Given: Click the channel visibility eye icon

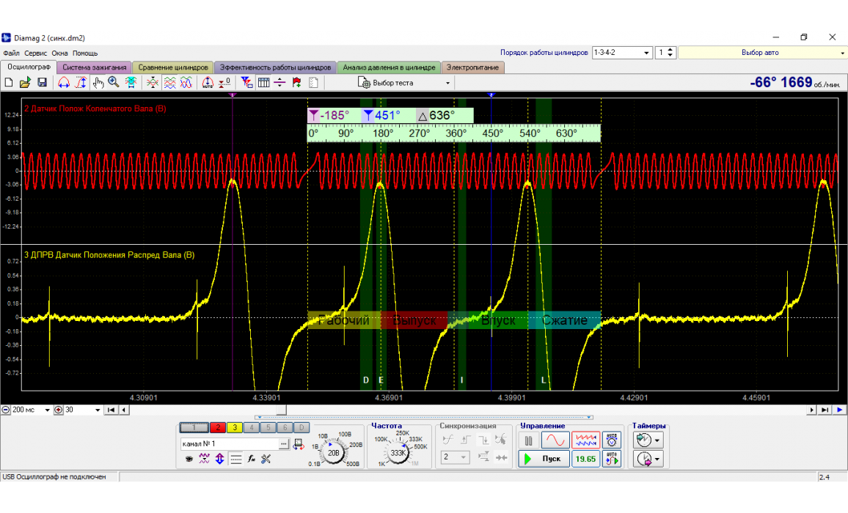Looking at the screenshot, I should 189,459.
